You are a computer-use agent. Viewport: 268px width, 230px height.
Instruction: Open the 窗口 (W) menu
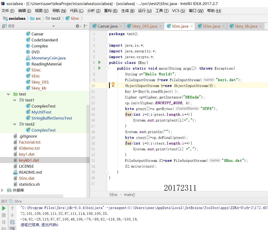coord(196,11)
